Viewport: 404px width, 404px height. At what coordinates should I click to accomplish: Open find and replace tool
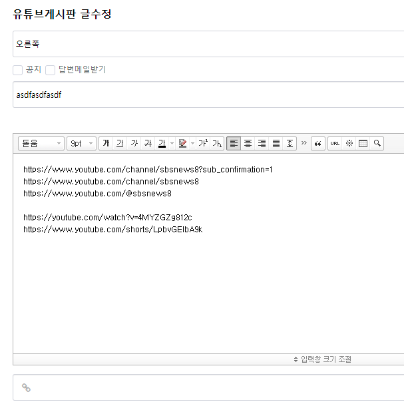tap(377, 143)
